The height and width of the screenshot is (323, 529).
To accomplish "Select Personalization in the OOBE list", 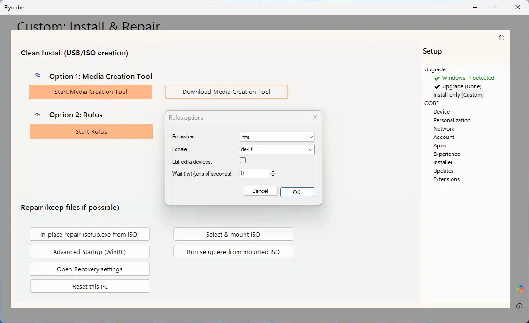I will pos(452,120).
